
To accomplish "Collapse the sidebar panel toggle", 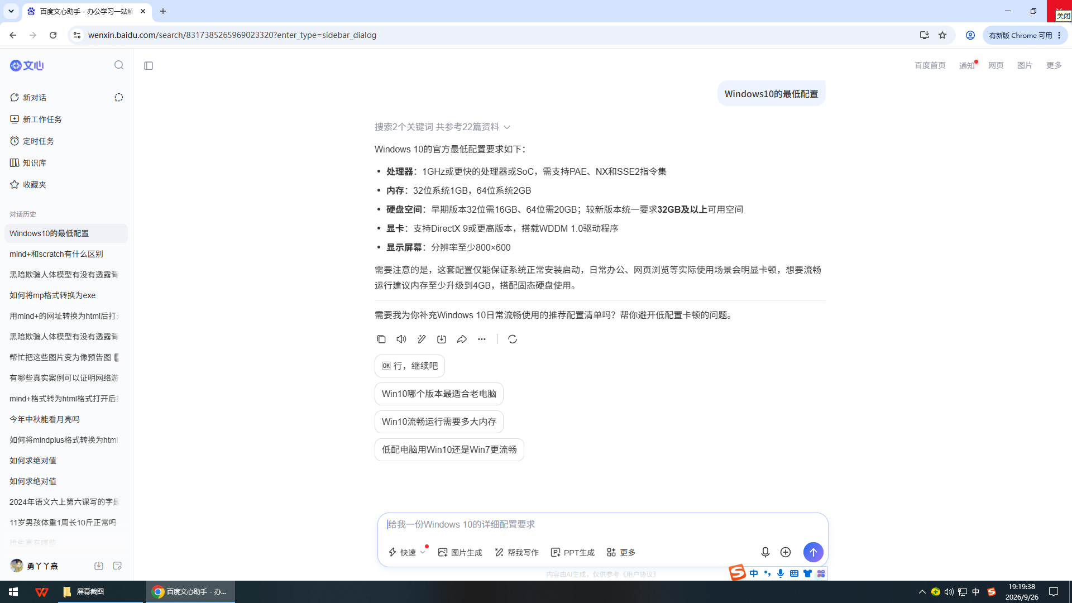I will (149, 66).
